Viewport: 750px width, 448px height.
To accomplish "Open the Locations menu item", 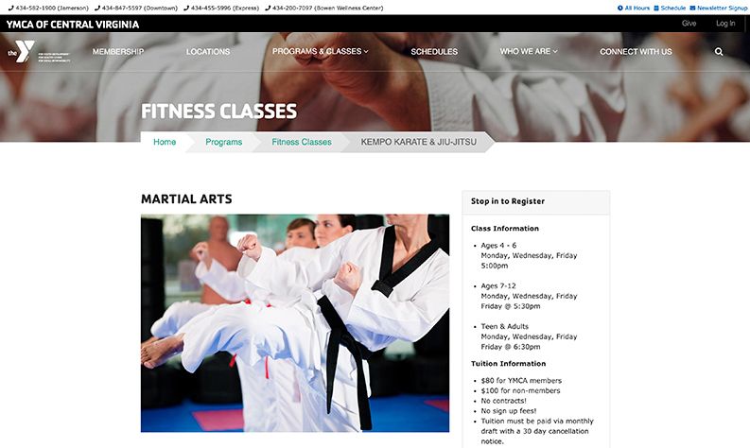I will [208, 52].
